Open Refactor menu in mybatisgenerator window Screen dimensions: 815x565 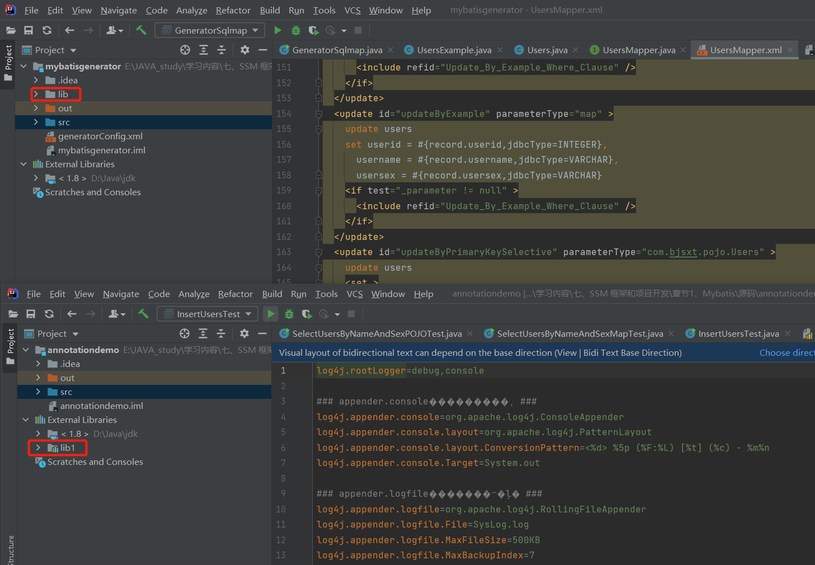point(233,10)
